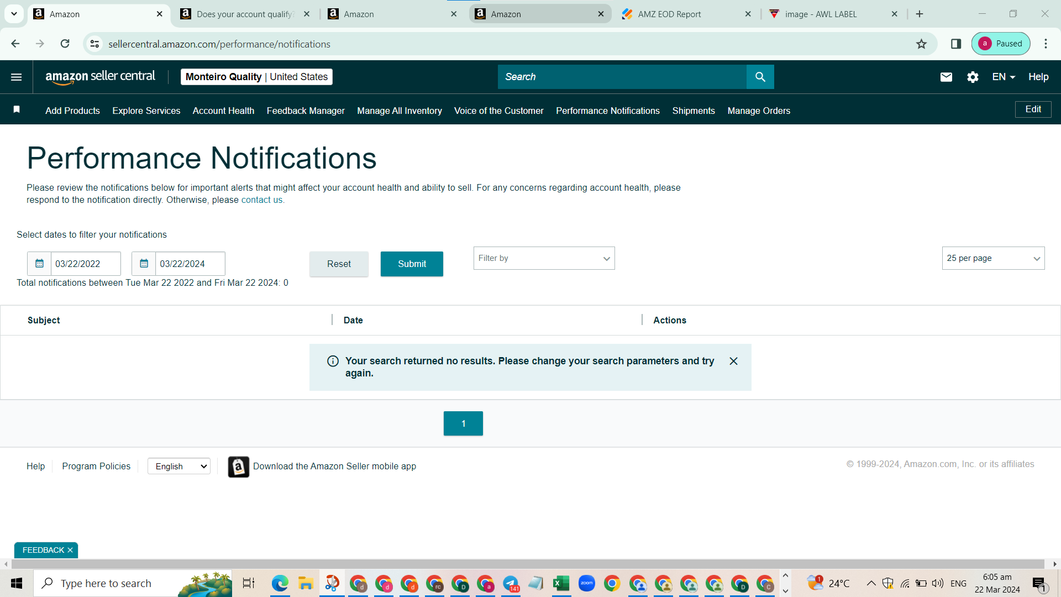
Task: Open the Windows notification center icon
Action: pyautogui.click(x=1040, y=583)
